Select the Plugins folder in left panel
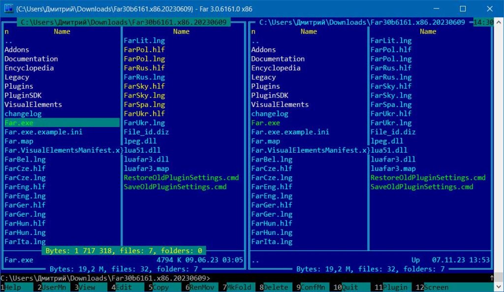 pos(19,86)
